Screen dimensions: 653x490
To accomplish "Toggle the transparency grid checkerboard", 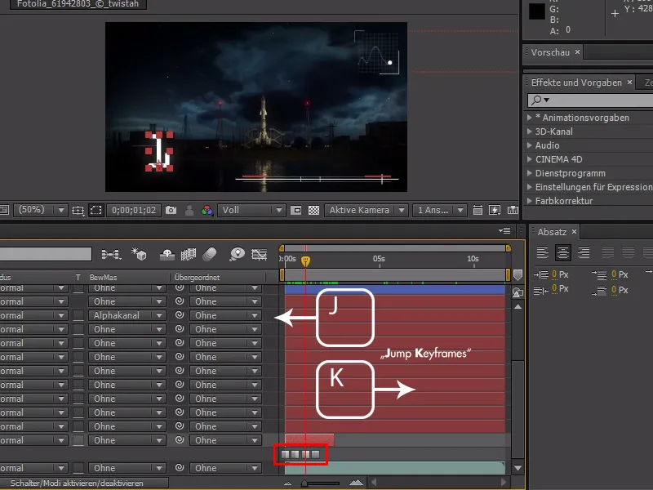I will [313, 211].
